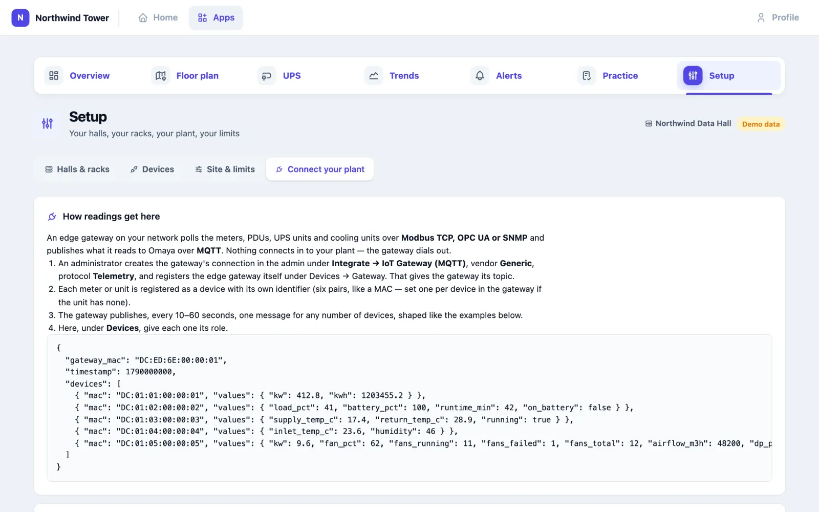Image resolution: width=819 pixels, height=512 pixels.
Task: Click the code line containing "load_pct": 41
Action: coord(354,408)
